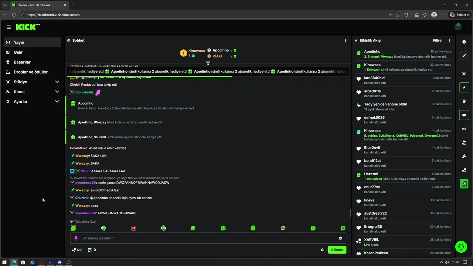Click the broadcast signal icon in right toolbar
The width and height of the screenshot is (473, 266).
coord(464,129)
